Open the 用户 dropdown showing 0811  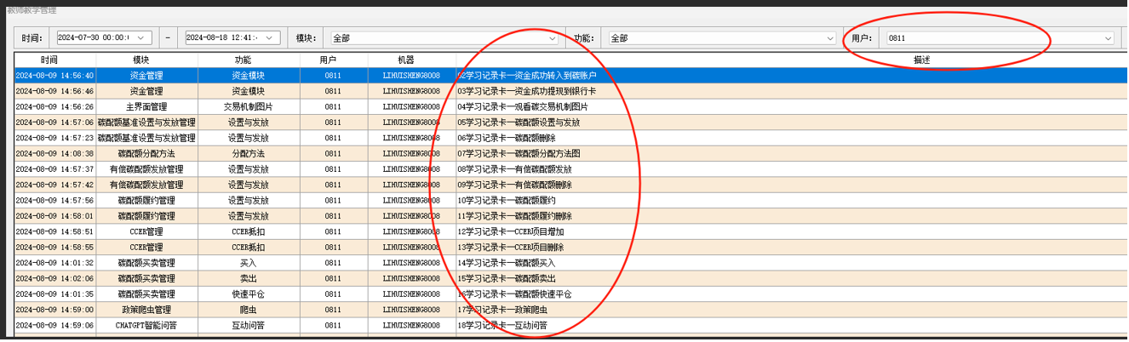click(1108, 38)
